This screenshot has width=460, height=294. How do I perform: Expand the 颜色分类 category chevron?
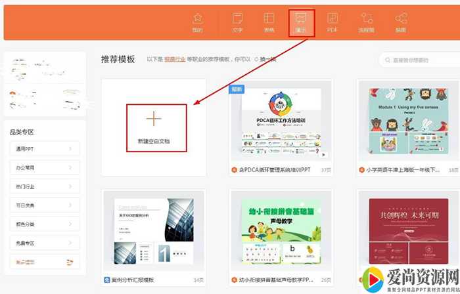(x=70, y=224)
